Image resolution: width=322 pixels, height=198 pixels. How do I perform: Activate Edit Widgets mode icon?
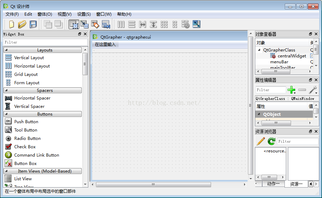[74, 24]
